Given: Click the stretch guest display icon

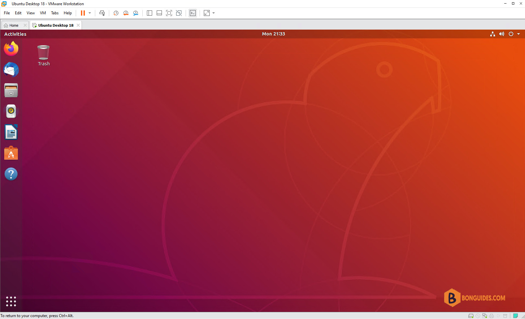Looking at the screenshot, I should [207, 13].
